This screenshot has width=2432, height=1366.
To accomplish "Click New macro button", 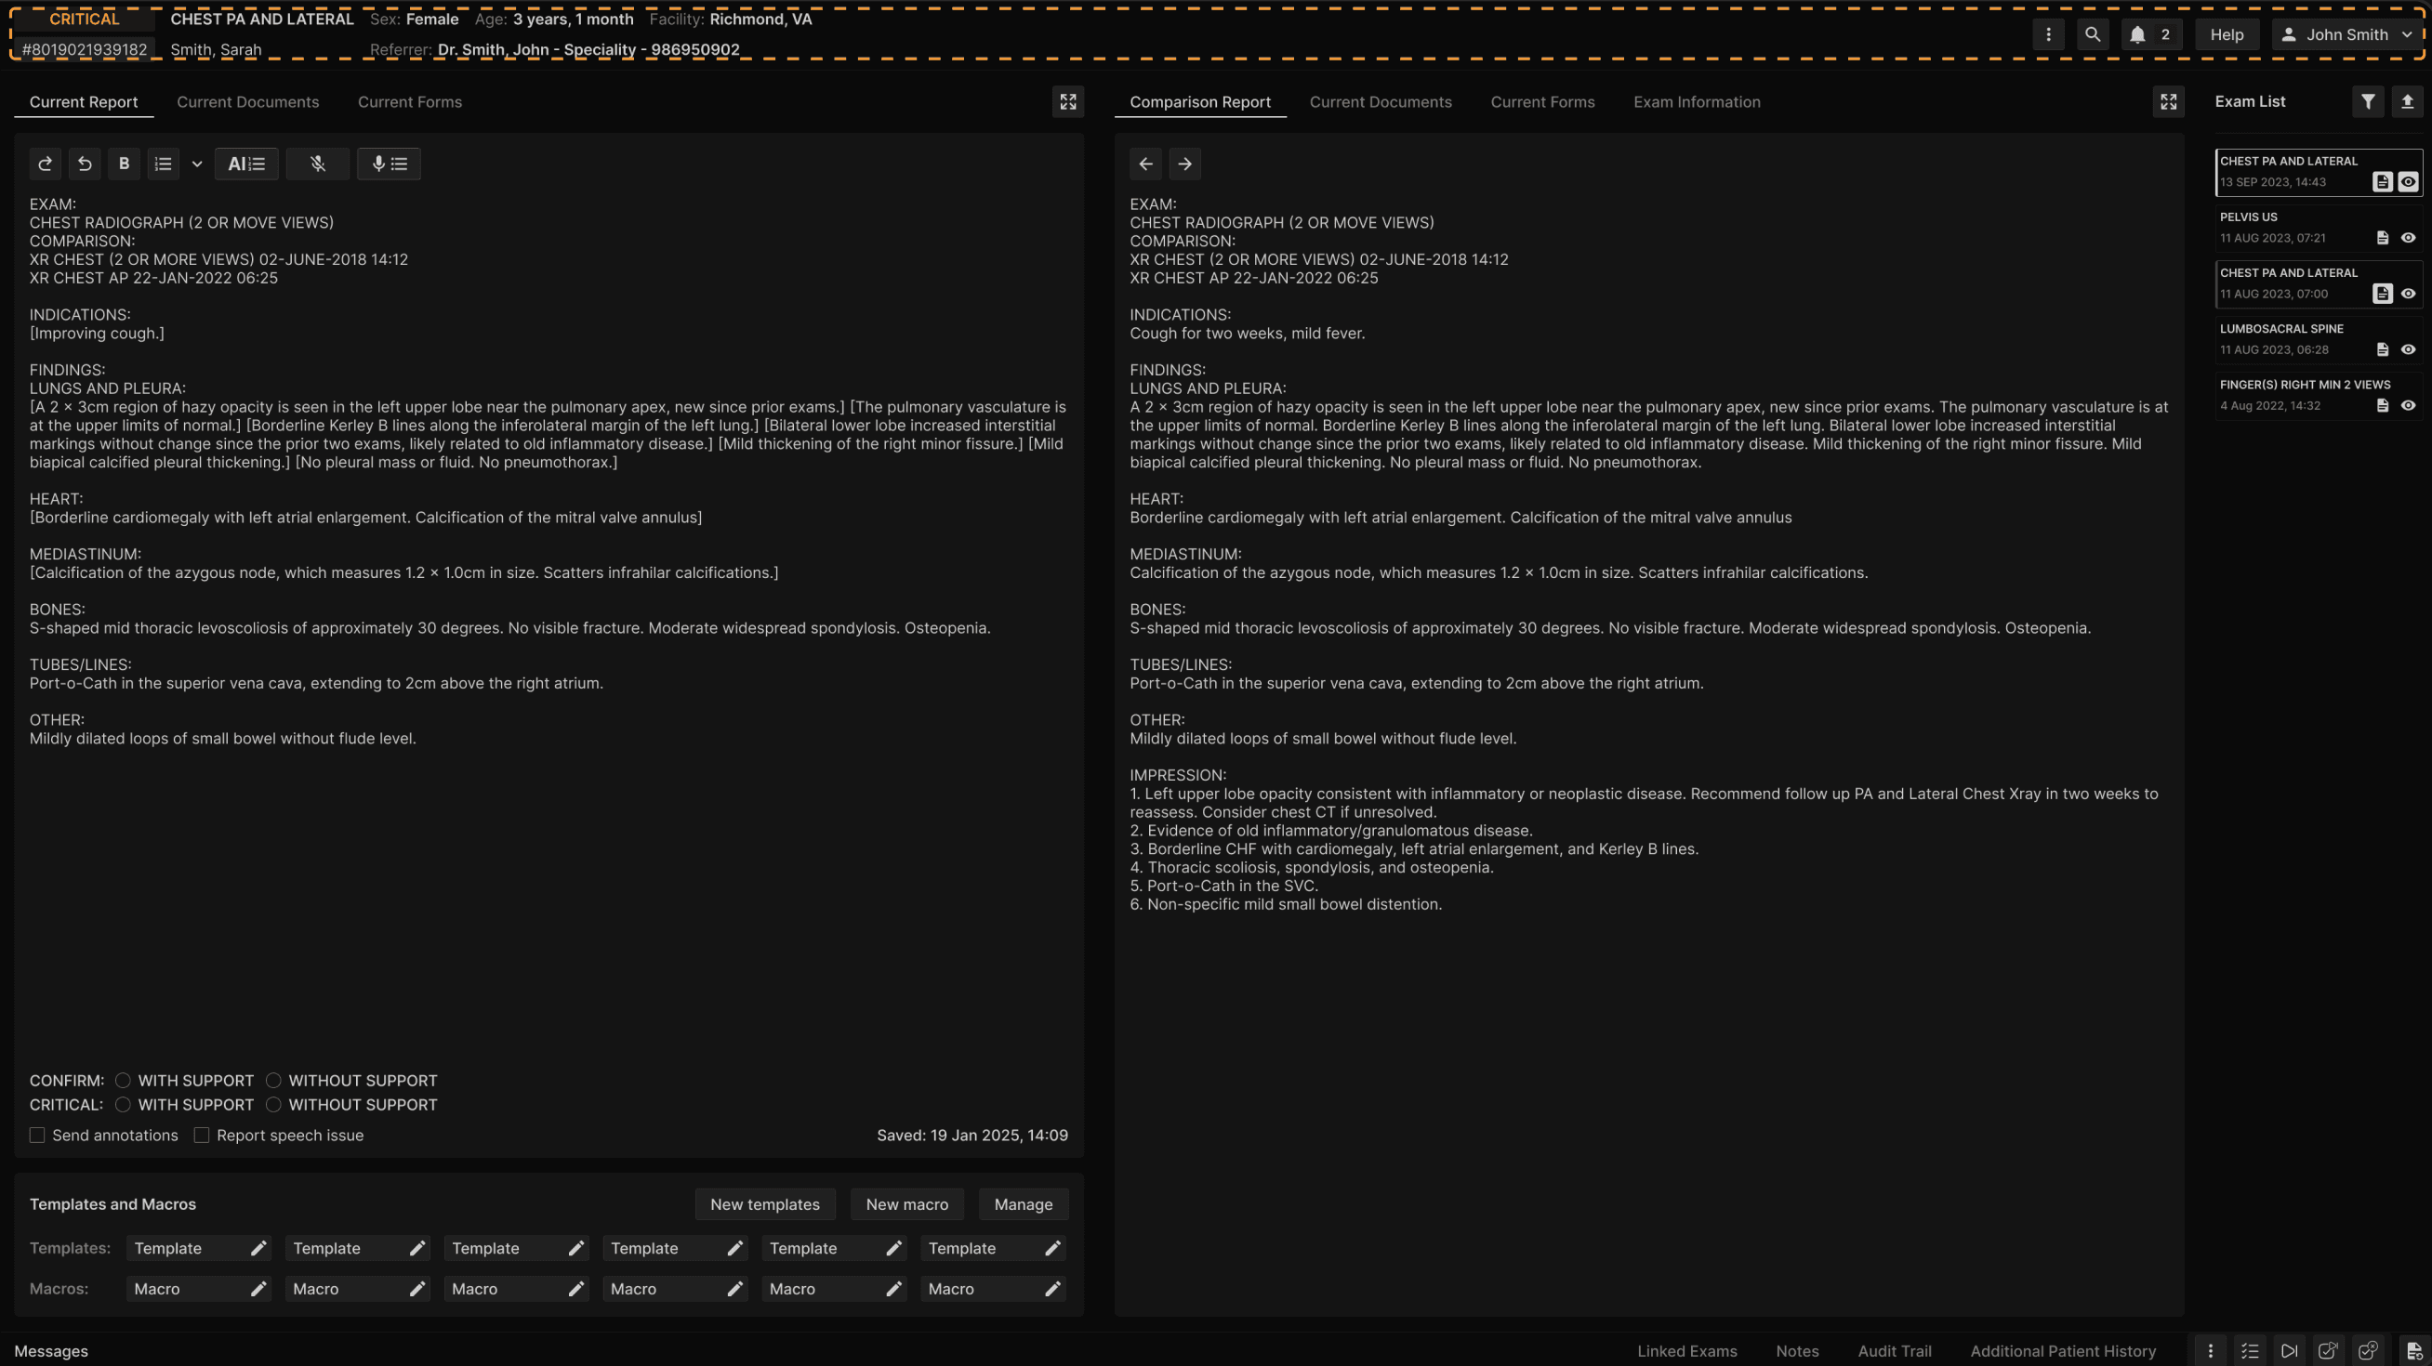I will (906, 1203).
